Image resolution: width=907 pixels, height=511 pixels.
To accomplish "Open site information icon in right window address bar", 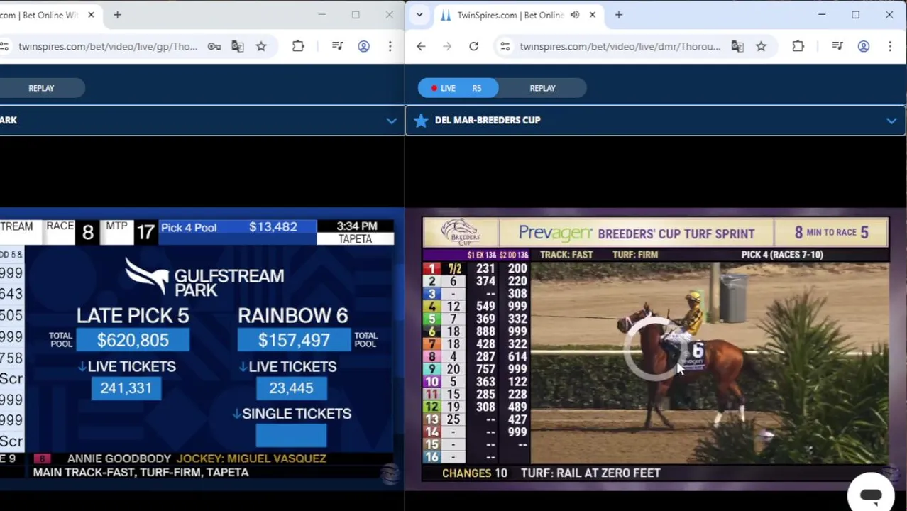I will tap(505, 46).
